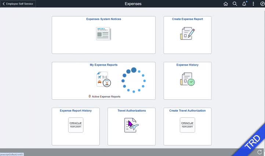265x156 pixels.
Task: Open the three-dot Actions menu
Action: (253, 4)
